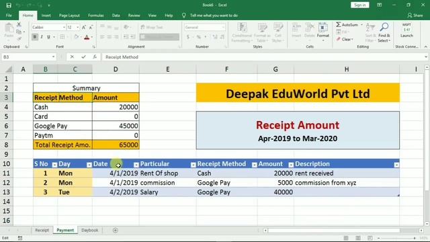
Task: Click the Accounting dollar format icon
Action: [188, 37]
